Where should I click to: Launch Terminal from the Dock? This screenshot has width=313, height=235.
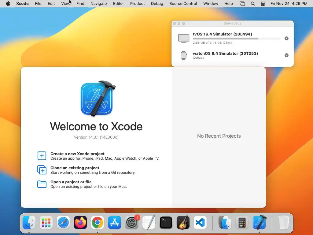[166, 222]
